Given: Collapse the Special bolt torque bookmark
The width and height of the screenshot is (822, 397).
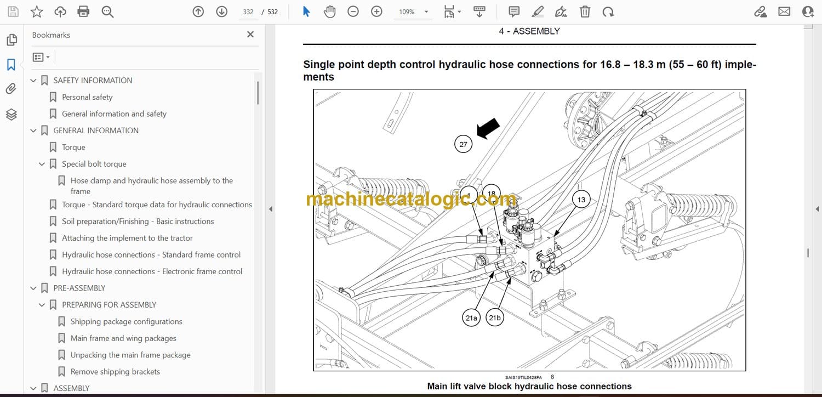Looking at the screenshot, I should 42,164.
